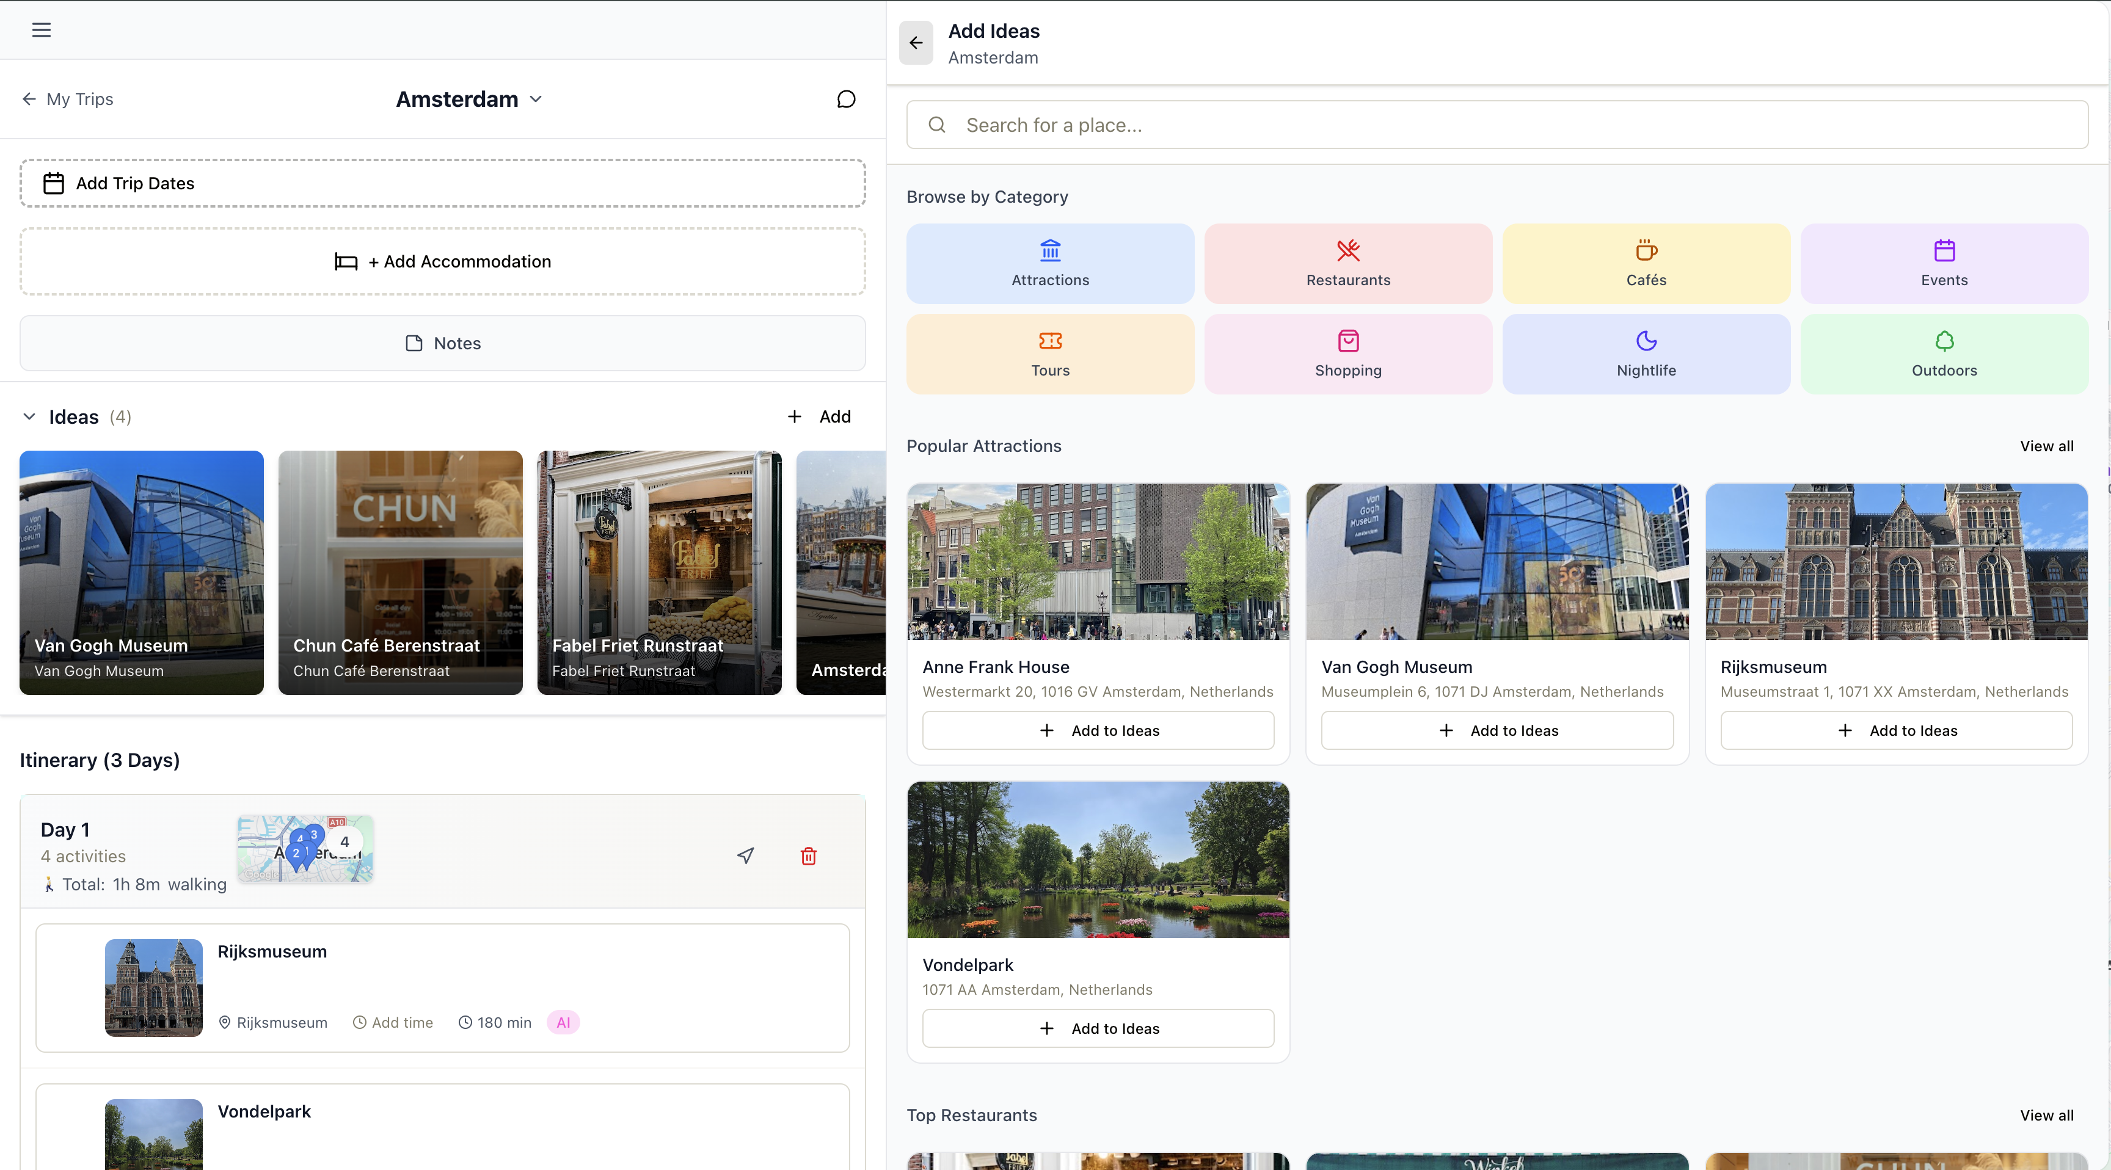This screenshot has width=2111, height=1170.
Task: Go back to My Trips
Action: [68, 98]
